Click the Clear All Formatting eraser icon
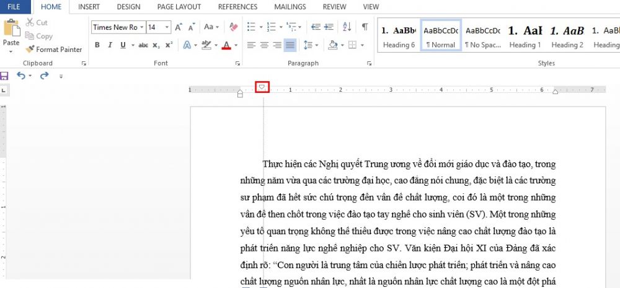This screenshot has height=288, width=620. pos(234,27)
